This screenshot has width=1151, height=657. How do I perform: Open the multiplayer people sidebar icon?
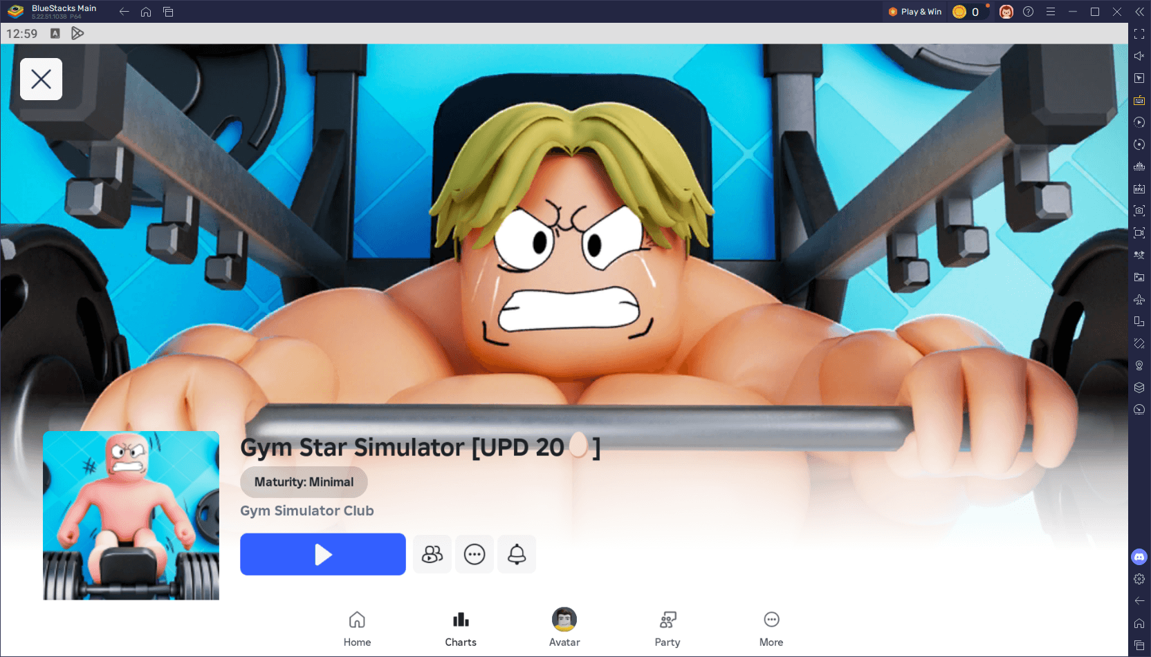click(x=1139, y=255)
